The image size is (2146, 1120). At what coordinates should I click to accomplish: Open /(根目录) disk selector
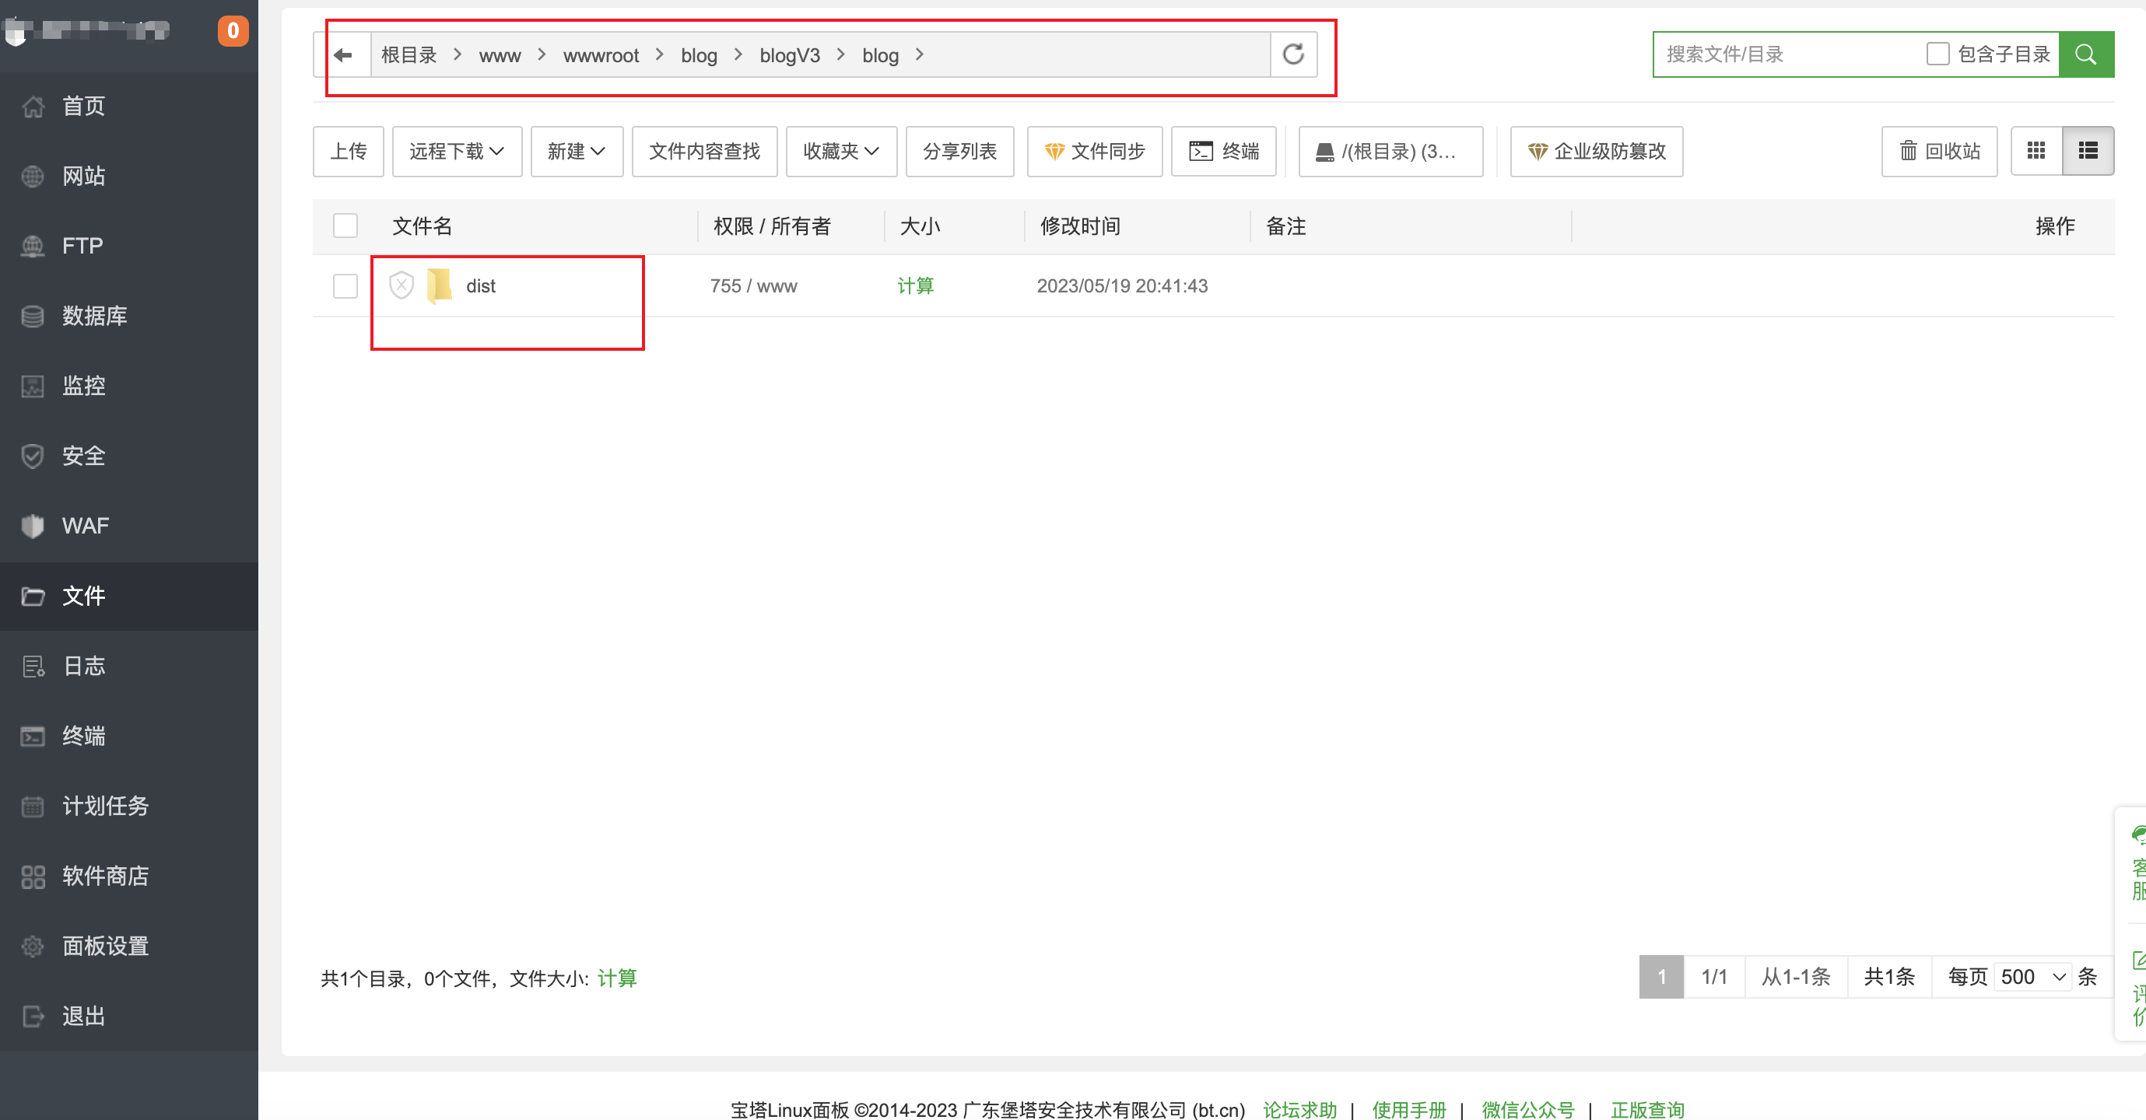[1390, 152]
